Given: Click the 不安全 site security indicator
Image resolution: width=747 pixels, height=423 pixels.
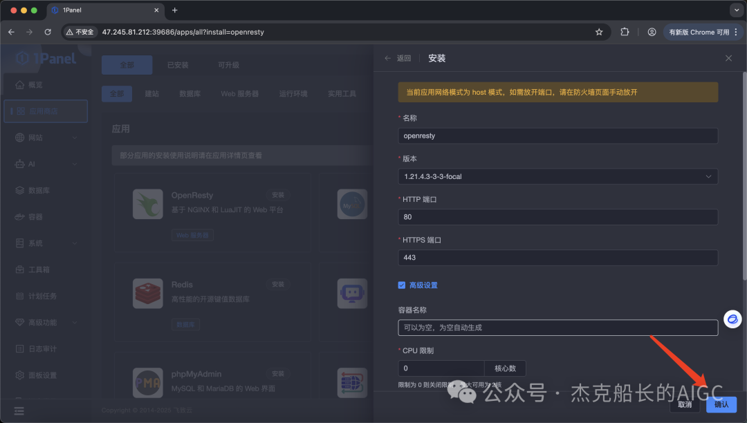Looking at the screenshot, I should 80,32.
